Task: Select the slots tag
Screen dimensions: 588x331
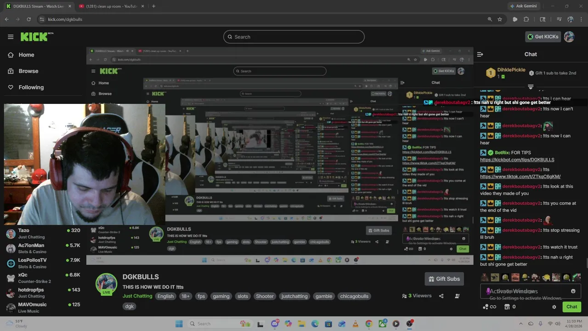Action: tap(243, 297)
